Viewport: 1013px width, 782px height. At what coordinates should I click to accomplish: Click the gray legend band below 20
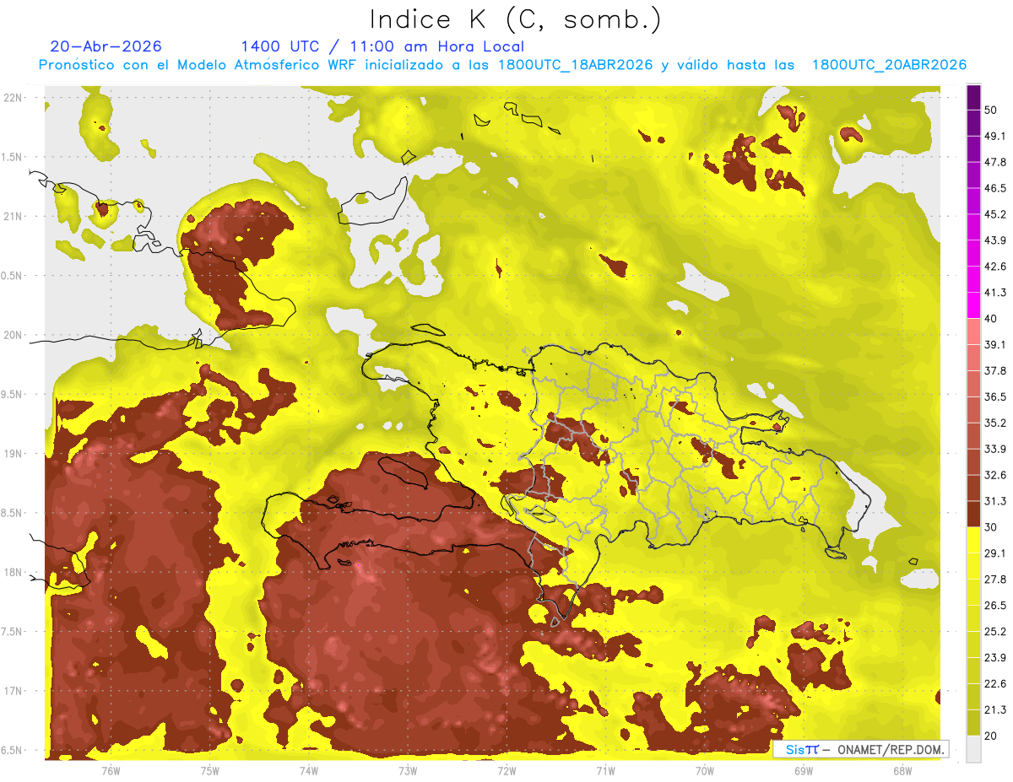click(x=973, y=748)
